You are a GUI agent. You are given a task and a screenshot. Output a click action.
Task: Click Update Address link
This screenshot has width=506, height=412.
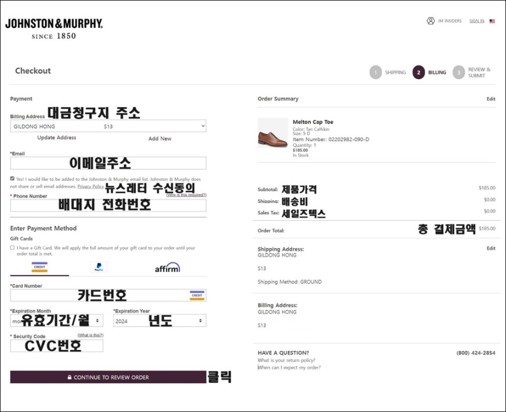57,138
